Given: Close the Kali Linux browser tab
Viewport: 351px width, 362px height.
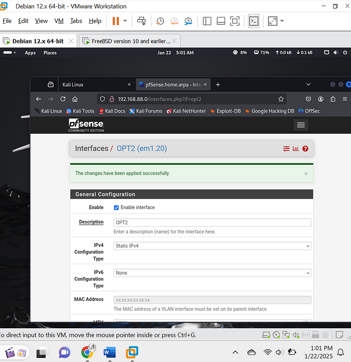Looking at the screenshot, I should (129, 85).
